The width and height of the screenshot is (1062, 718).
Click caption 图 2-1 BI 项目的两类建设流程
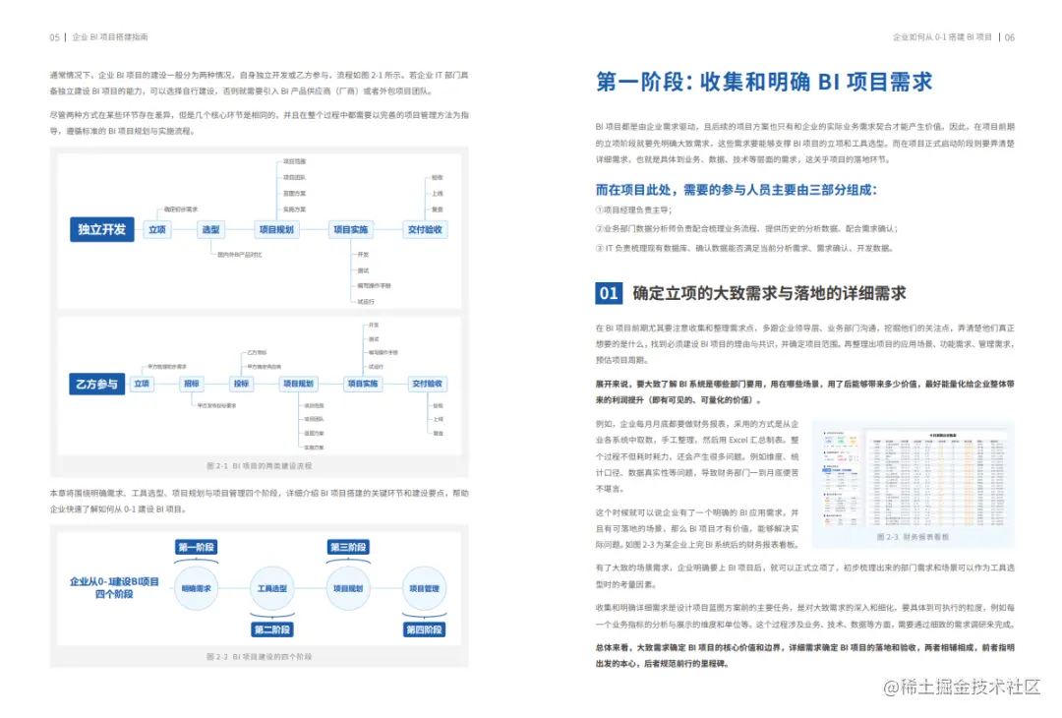[260, 466]
